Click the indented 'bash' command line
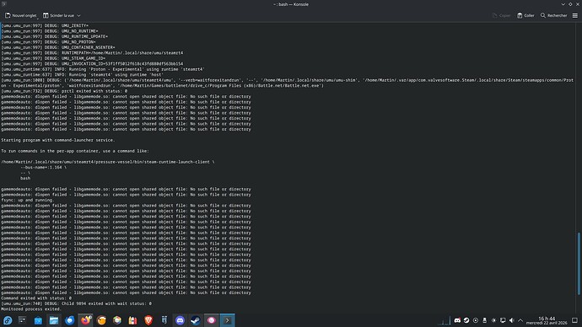This screenshot has height=327, width=582. click(25, 178)
